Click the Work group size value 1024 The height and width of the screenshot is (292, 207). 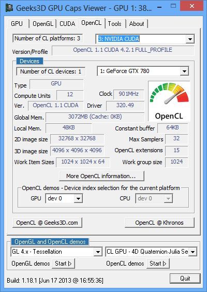(176, 162)
